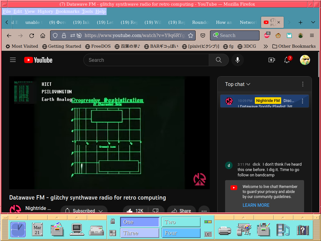Open the Bookmarks menu in Firefox
Viewport: 321px width, 241px height.
click(67, 11)
